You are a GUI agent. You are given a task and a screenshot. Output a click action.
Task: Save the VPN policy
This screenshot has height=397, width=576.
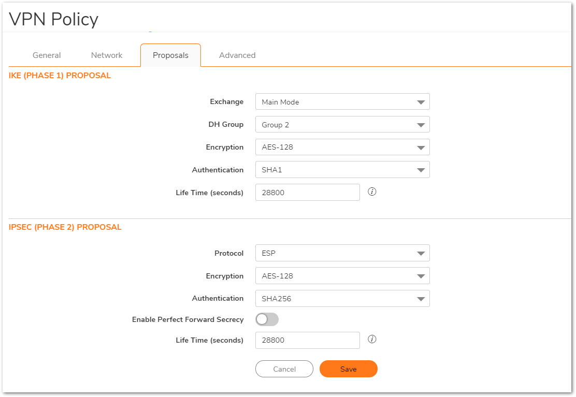(x=348, y=369)
